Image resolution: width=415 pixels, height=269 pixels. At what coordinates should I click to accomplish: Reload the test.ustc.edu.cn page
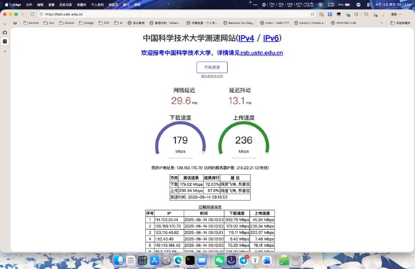(x=33, y=14)
